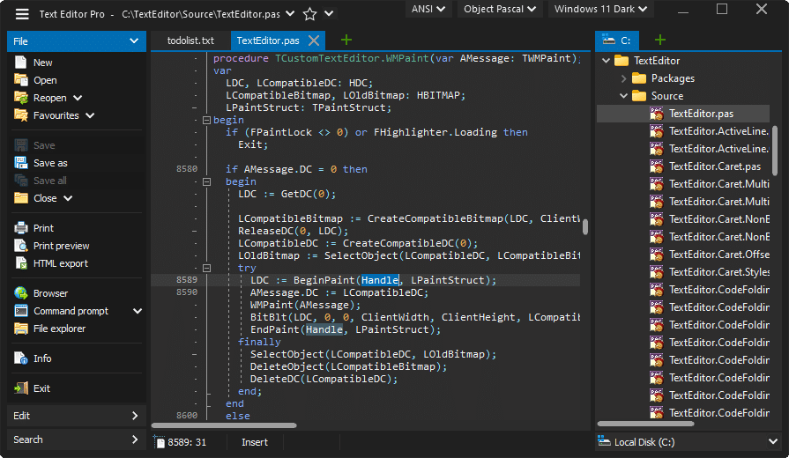
Task: Click the Save as icon
Action: [x=21, y=163]
